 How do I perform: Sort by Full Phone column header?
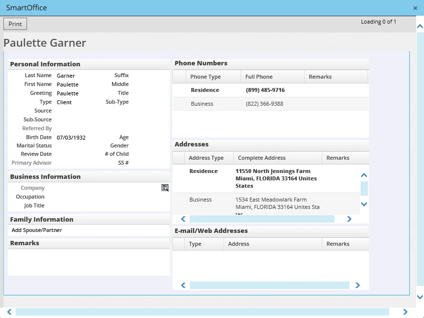[259, 77]
